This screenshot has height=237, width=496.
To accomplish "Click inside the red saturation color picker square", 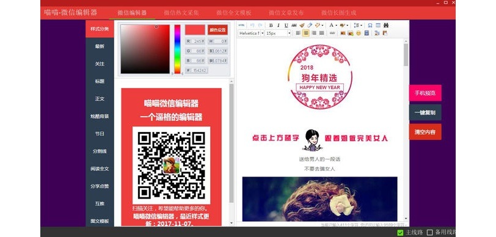I will pos(145,49).
